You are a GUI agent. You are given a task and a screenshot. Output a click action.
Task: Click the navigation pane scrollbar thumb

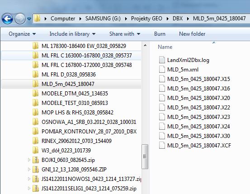click(145, 156)
